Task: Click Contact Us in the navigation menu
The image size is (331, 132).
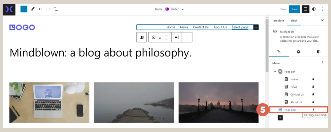Action: pyautogui.click(x=201, y=27)
